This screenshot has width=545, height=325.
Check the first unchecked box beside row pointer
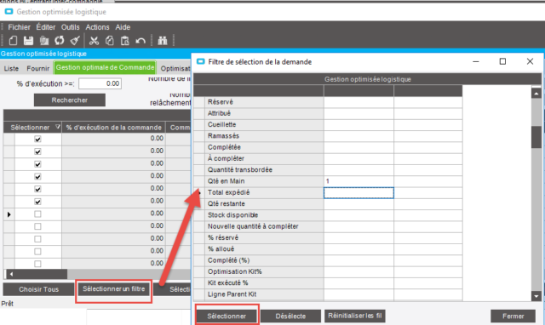coord(37,214)
